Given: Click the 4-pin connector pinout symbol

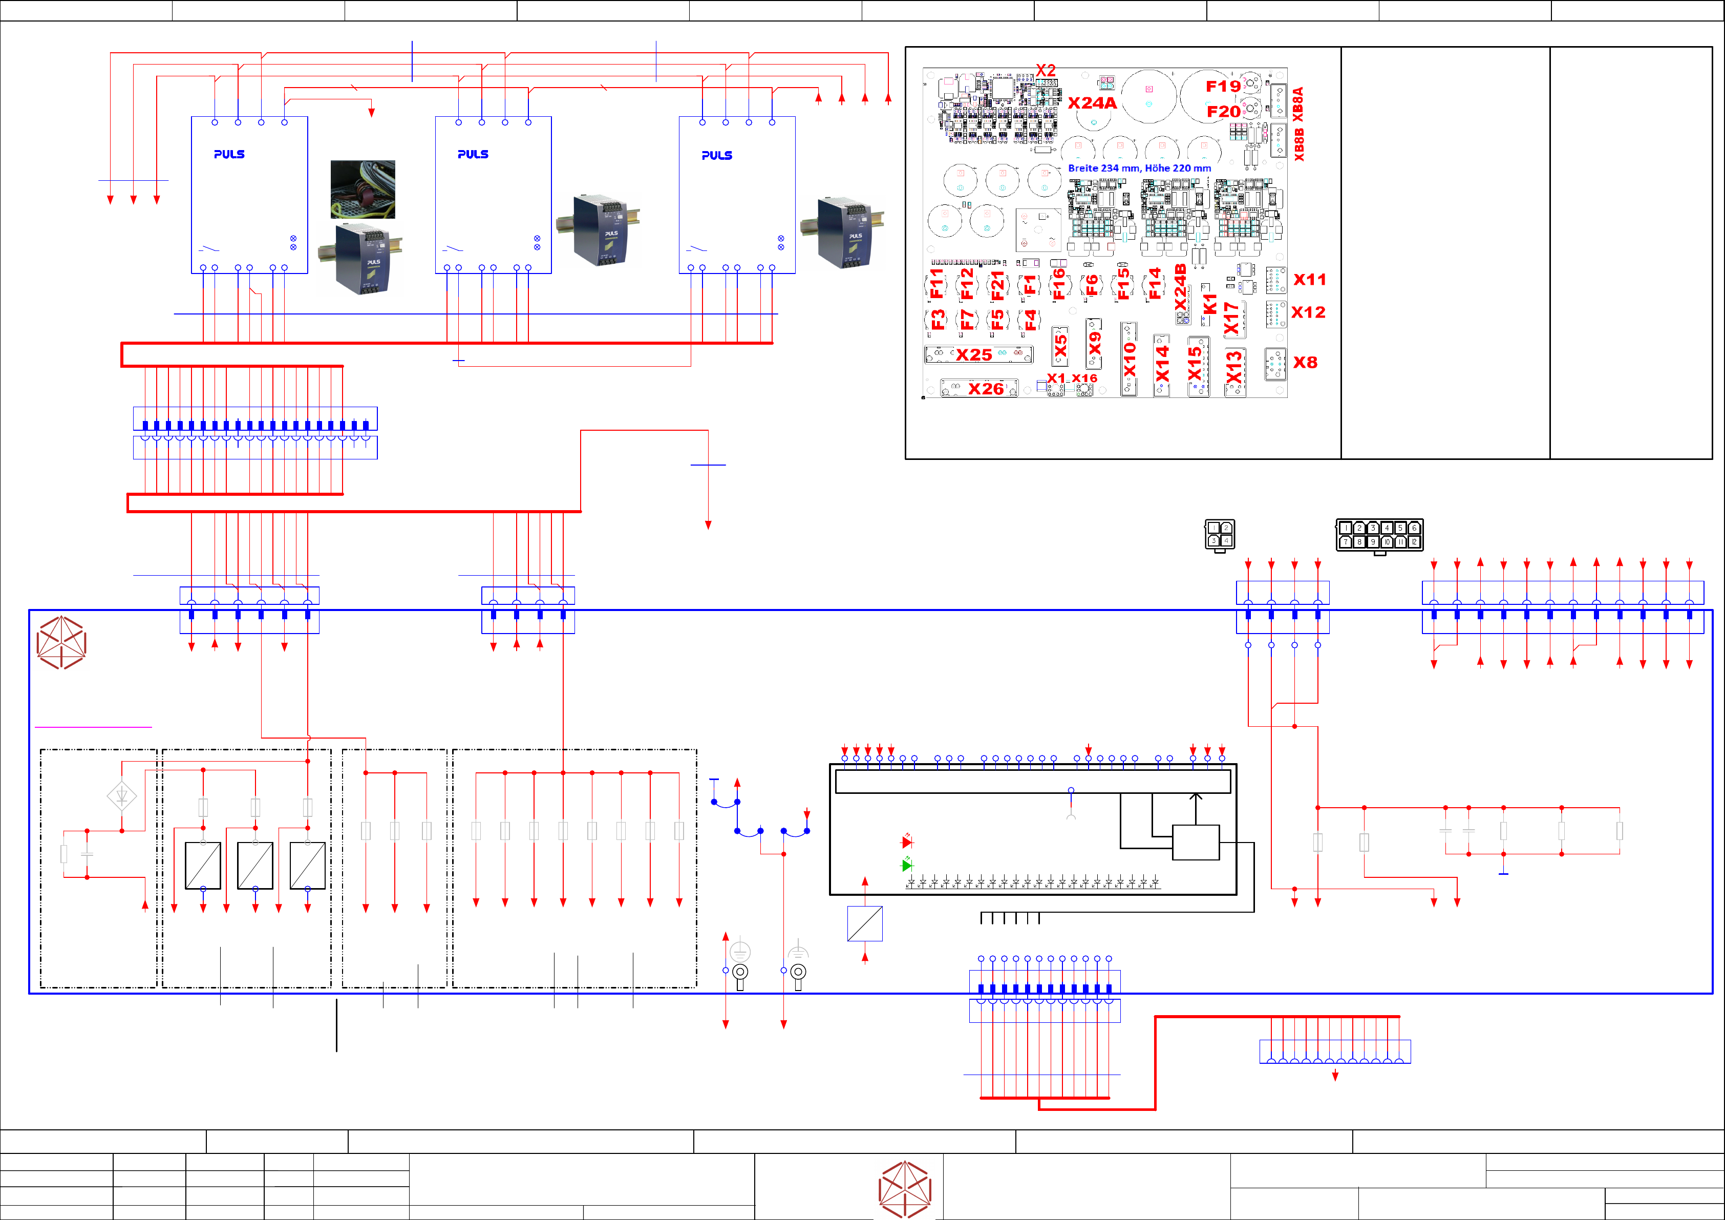Looking at the screenshot, I should (1219, 535).
